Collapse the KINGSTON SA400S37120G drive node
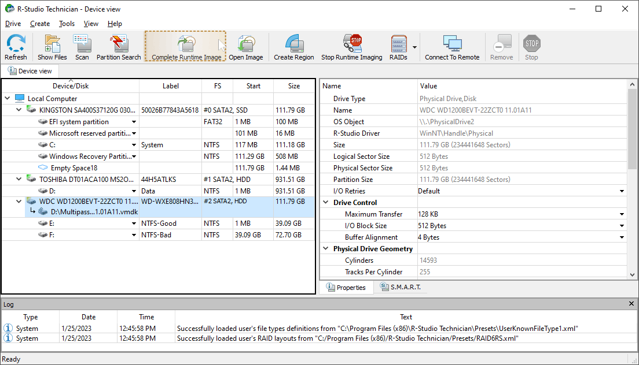The width and height of the screenshot is (639, 365). [x=19, y=110]
